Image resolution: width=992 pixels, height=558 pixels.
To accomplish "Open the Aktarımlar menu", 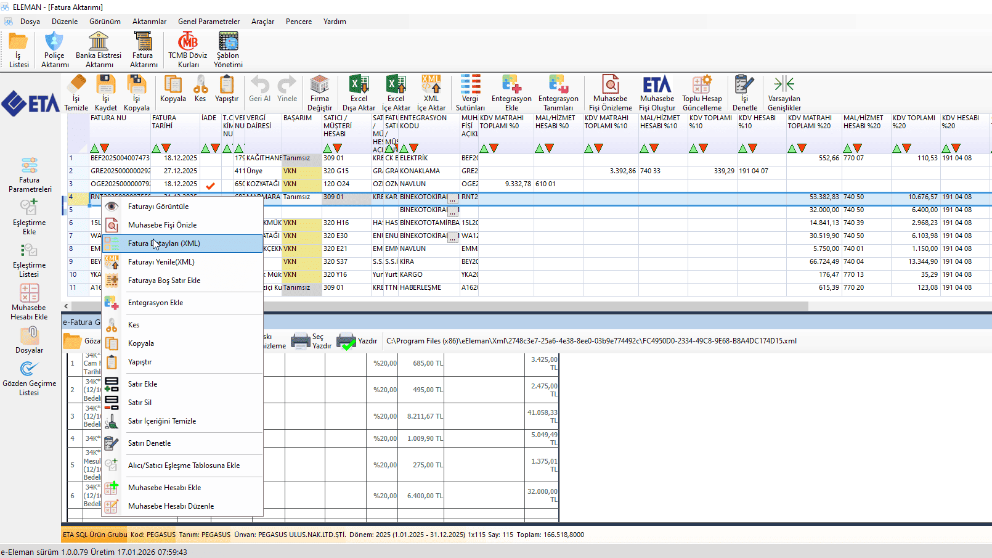I will 149,22.
